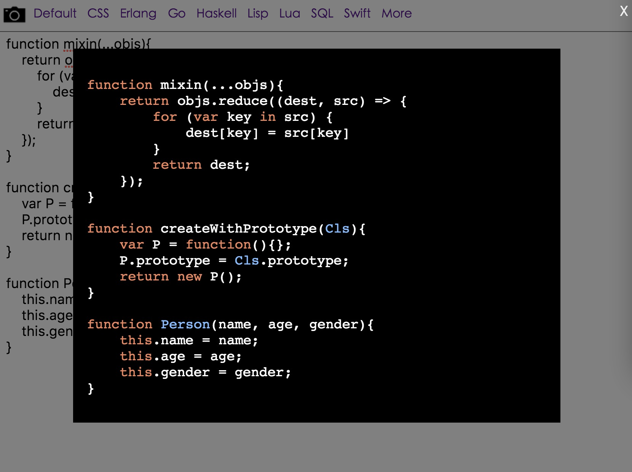The height and width of the screenshot is (472, 632).
Task: Select the SQL language link
Action: (322, 13)
